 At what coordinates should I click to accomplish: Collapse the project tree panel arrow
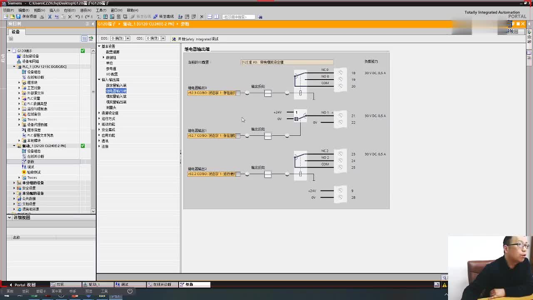point(92,24)
